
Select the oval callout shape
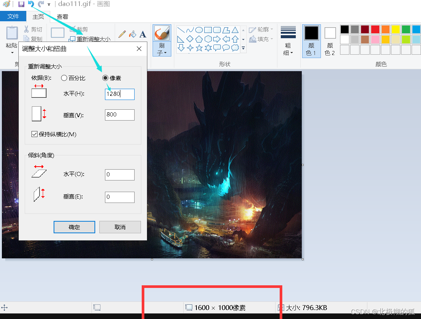coord(226,48)
